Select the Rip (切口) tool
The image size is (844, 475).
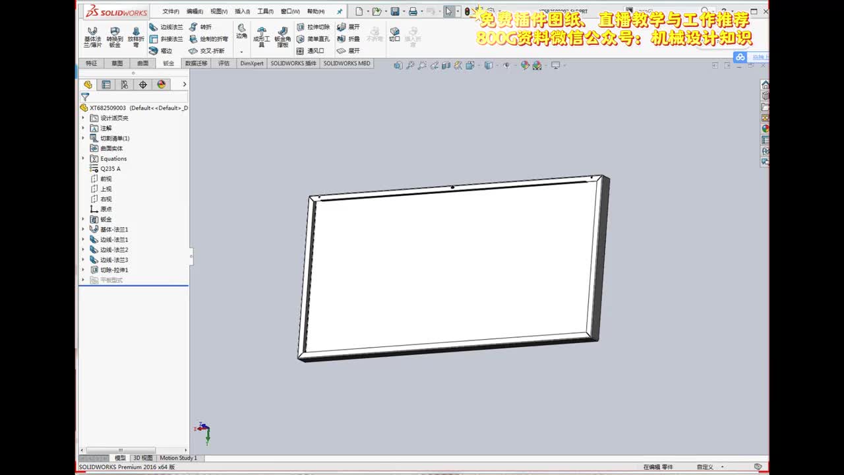pyautogui.click(x=394, y=34)
